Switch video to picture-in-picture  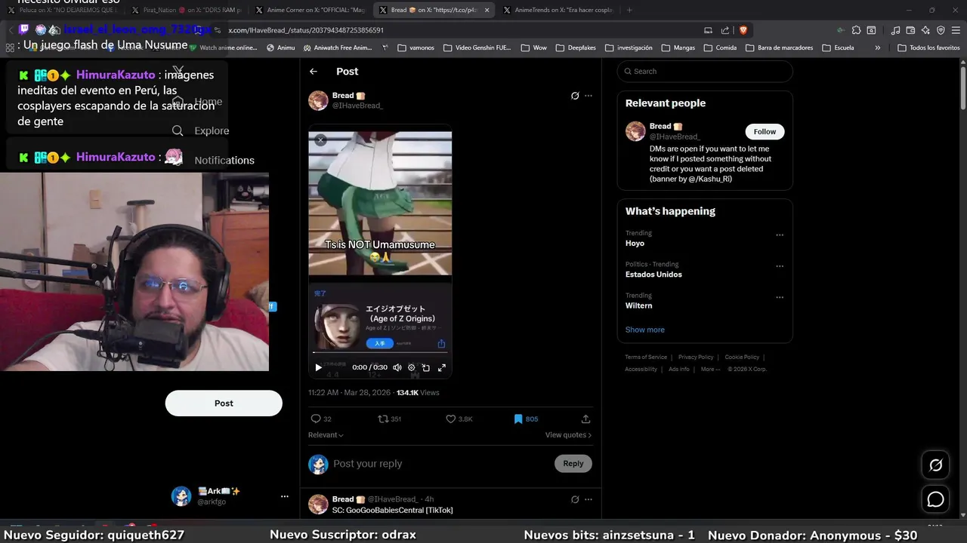tap(426, 368)
